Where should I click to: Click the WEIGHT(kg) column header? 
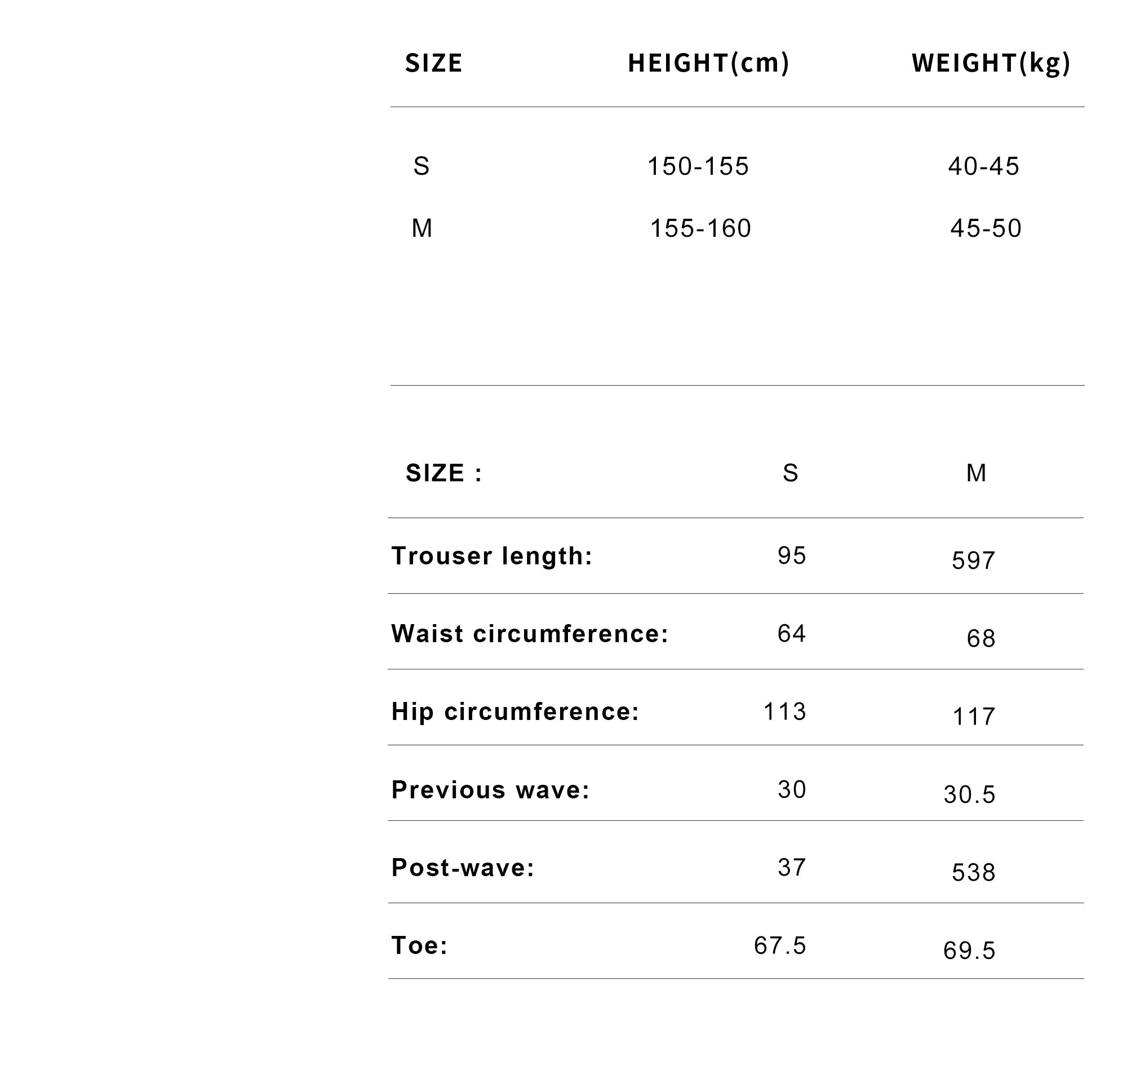tap(991, 63)
